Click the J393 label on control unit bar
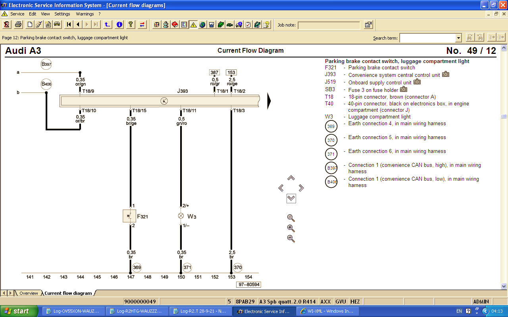The image size is (508, 317). pyautogui.click(x=183, y=91)
